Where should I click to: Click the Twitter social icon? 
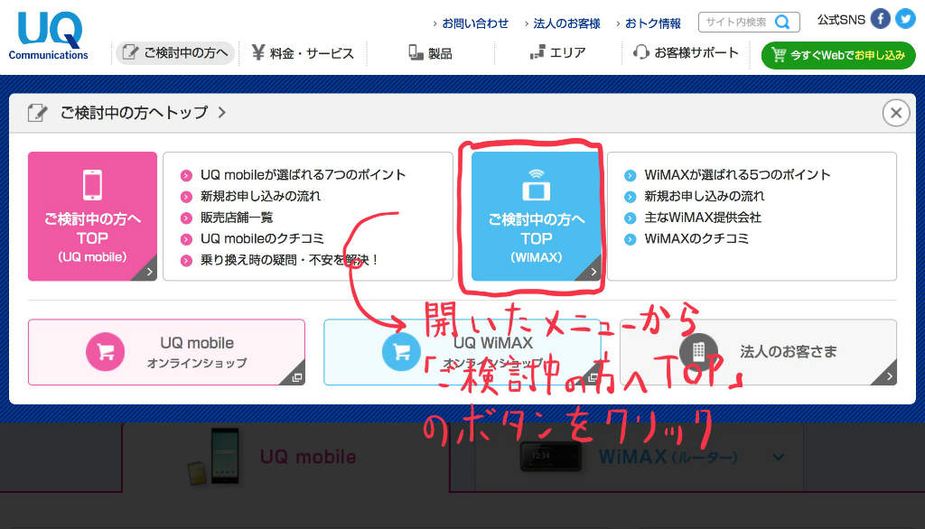coord(904,18)
